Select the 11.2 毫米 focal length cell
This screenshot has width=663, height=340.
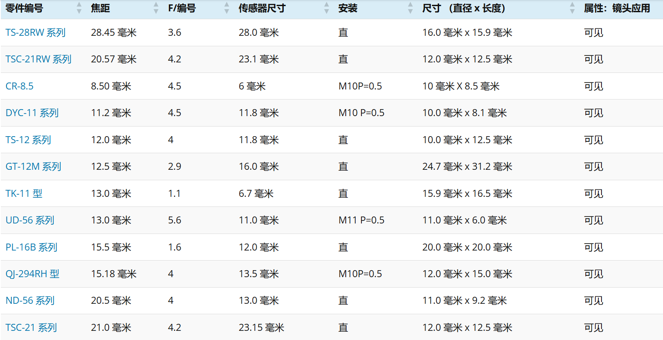[x=111, y=113]
